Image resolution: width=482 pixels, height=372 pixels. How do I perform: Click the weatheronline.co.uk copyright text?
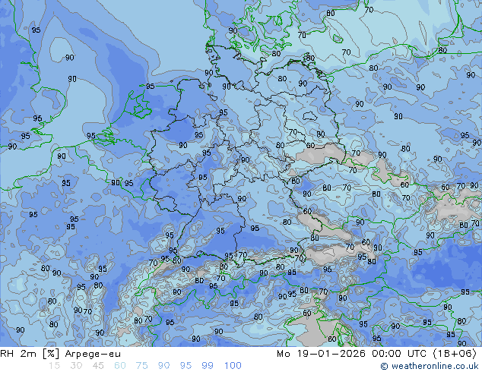click(430, 366)
